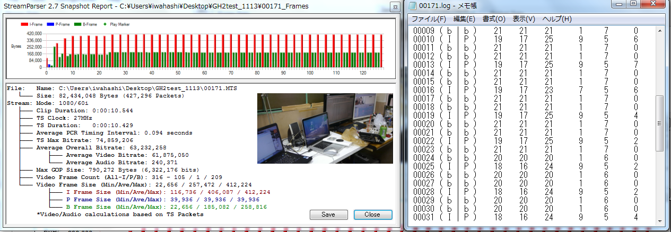The height and width of the screenshot is (232, 671).
Task: Click the Play Marker legend icon
Action: 106,24
